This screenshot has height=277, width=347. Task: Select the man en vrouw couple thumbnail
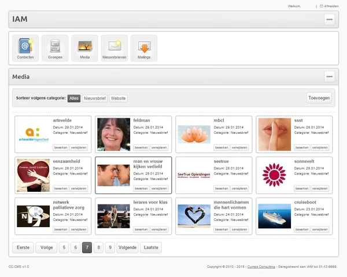[114, 175]
